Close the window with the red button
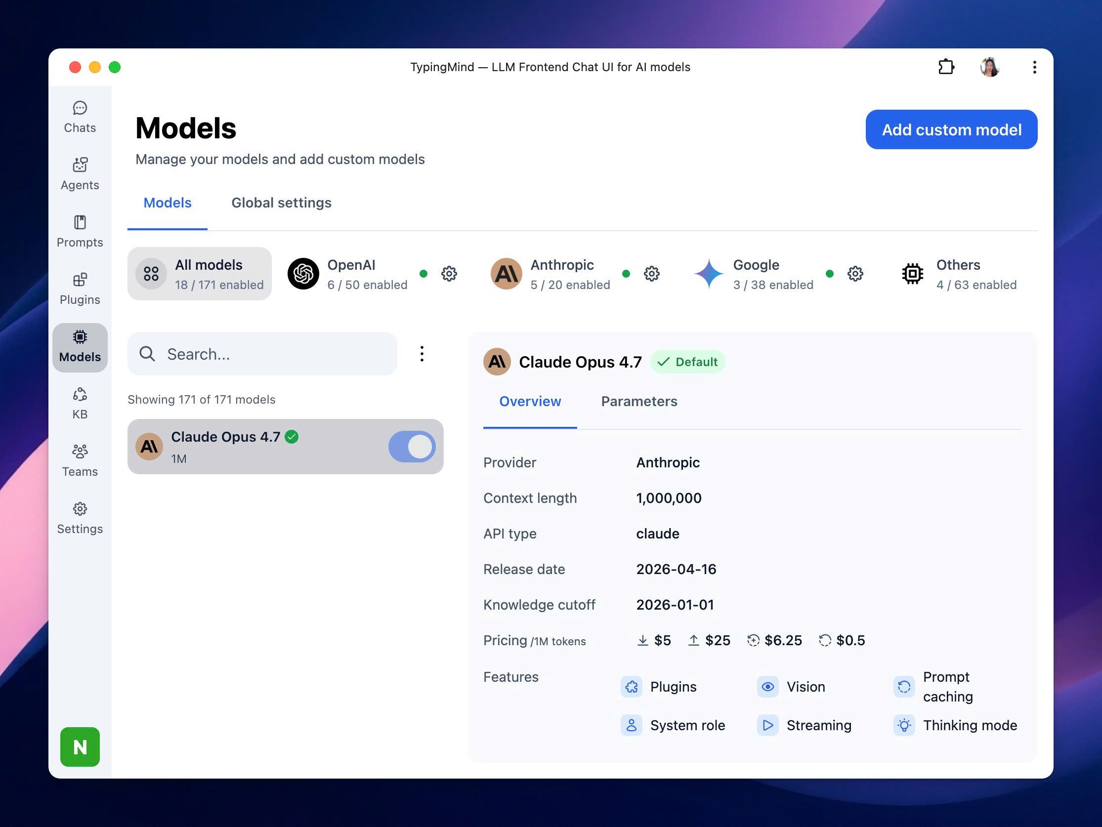 point(75,67)
